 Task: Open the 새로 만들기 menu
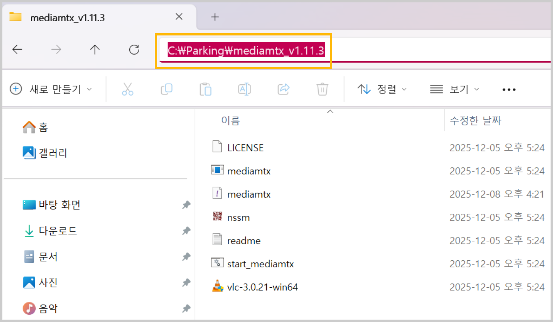(x=51, y=89)
